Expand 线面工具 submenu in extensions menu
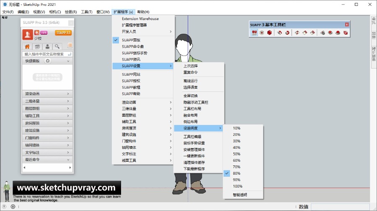This screenshot has width=377, height=211. (144, 160)
